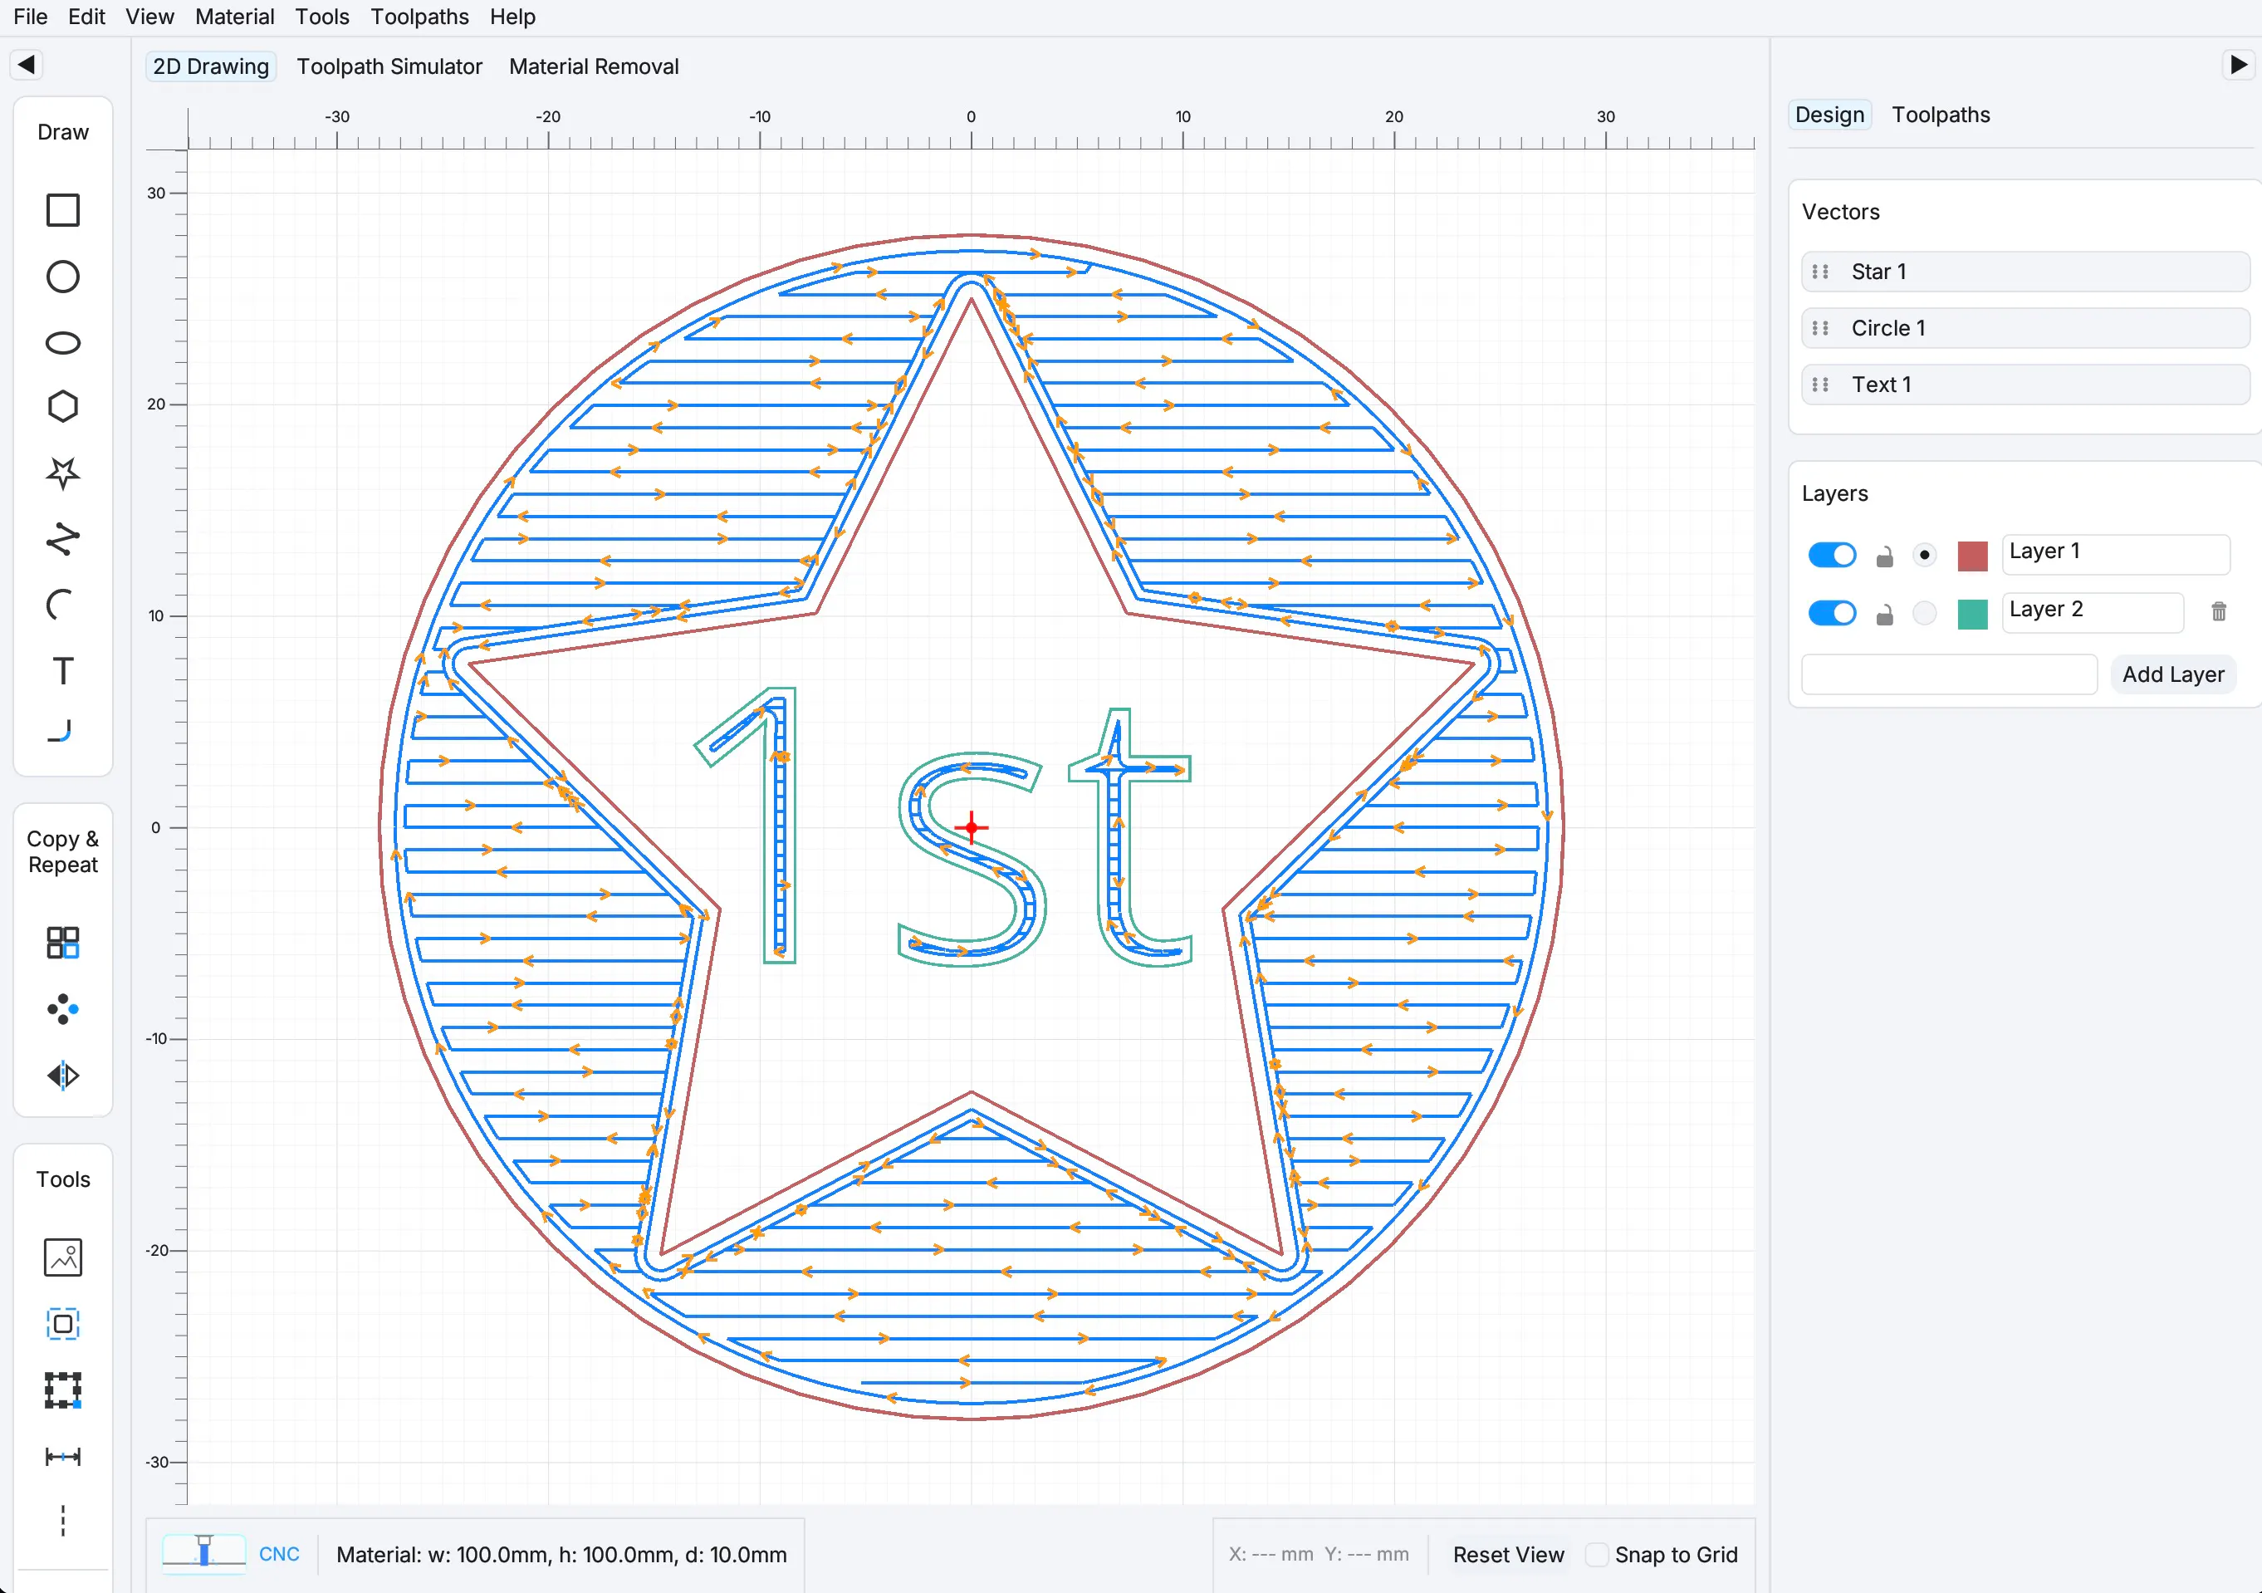Open the Tools menu
2262x1593 pixels.
[322, 17]
